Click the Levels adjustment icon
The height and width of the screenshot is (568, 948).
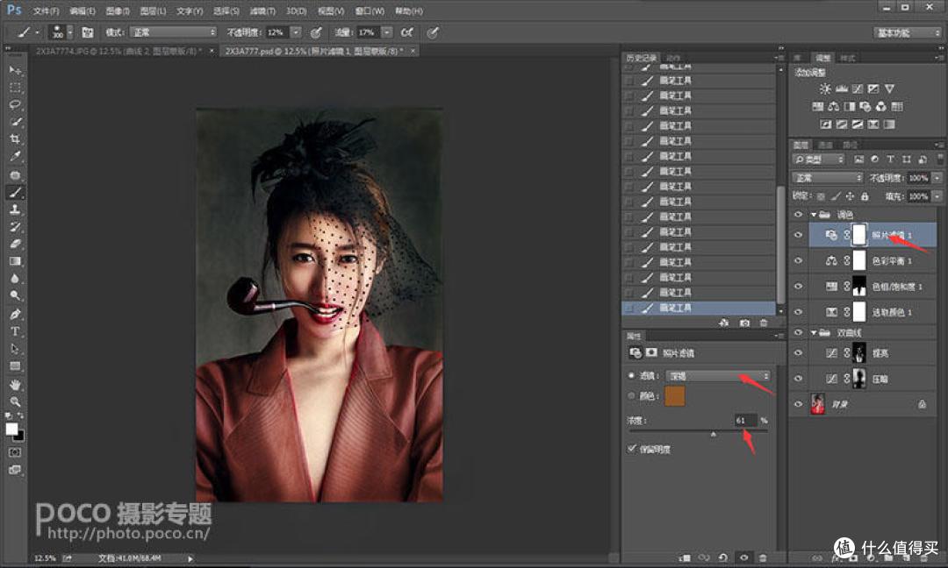coord(841,89)
